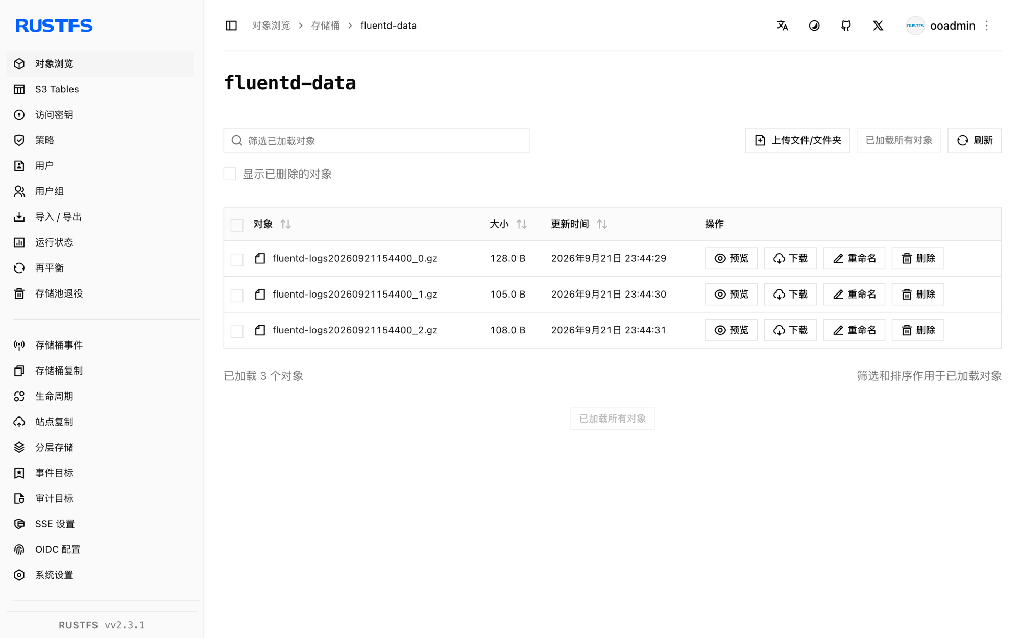The image size is (1021, 638).
Task: Go to 策略 policies page
Action: pos(100,140)
